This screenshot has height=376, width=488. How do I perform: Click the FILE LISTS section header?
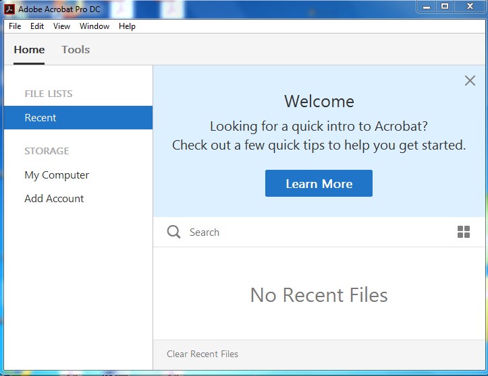click(49, 94)
